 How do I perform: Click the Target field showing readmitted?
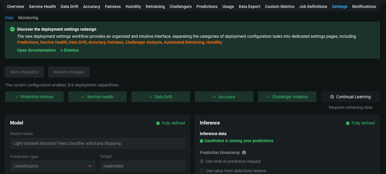[142, 166]
